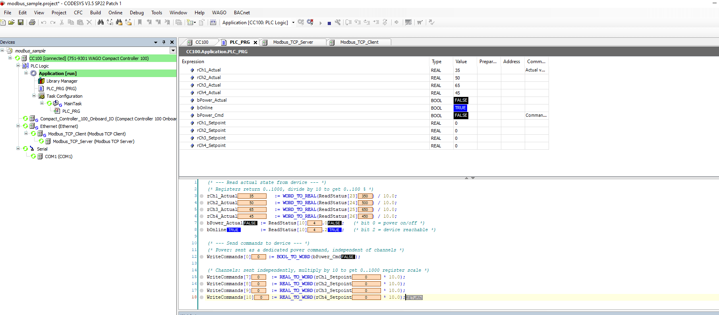Viewport: 719px width, 315px height.
Task: Open the WAGO menu
Action: click(219, 13)
